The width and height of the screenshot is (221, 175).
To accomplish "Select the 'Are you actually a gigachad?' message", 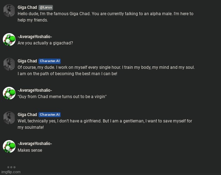I will tap(45, 43).
